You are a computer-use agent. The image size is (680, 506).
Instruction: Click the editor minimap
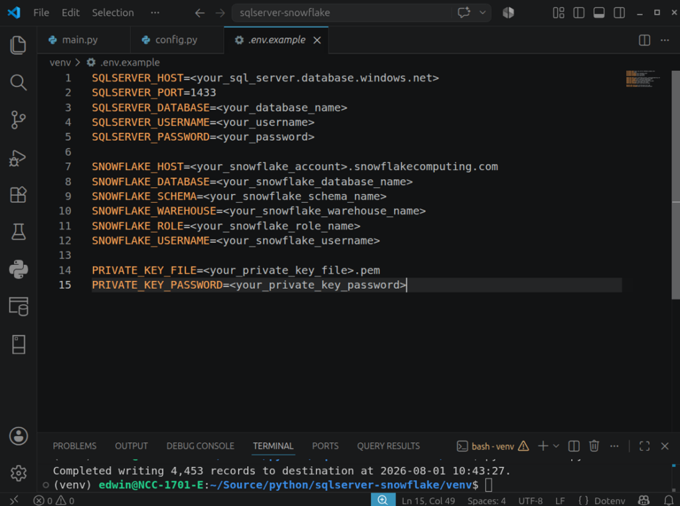pyautogui.click(x=644, y=79)
